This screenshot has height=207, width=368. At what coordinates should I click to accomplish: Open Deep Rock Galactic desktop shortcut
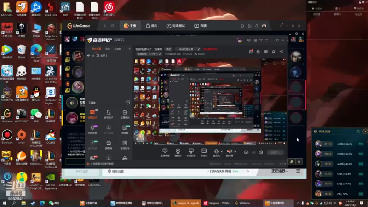click(51, 31)
